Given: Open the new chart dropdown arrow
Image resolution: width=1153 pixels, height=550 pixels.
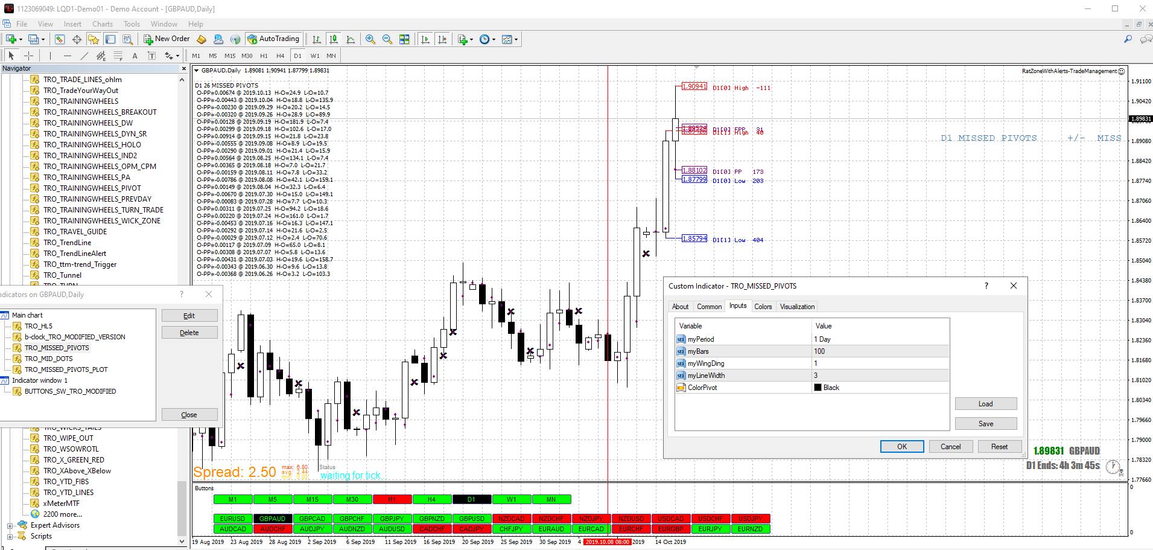Looking at the screenshot, I should click(21, 39).
